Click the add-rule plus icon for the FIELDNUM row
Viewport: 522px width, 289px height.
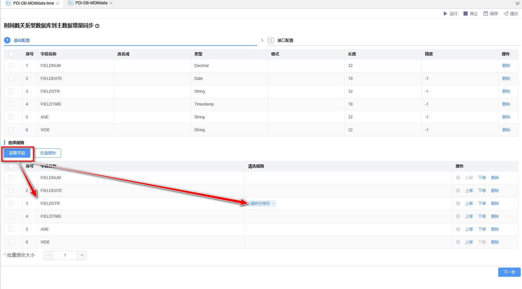[458, 178]
